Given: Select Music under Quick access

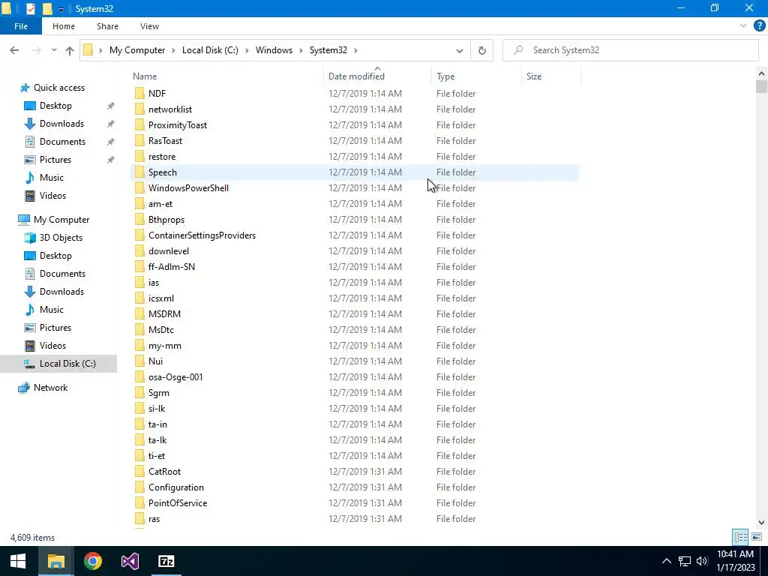Looking at the screenshot, I should [52, 177].
